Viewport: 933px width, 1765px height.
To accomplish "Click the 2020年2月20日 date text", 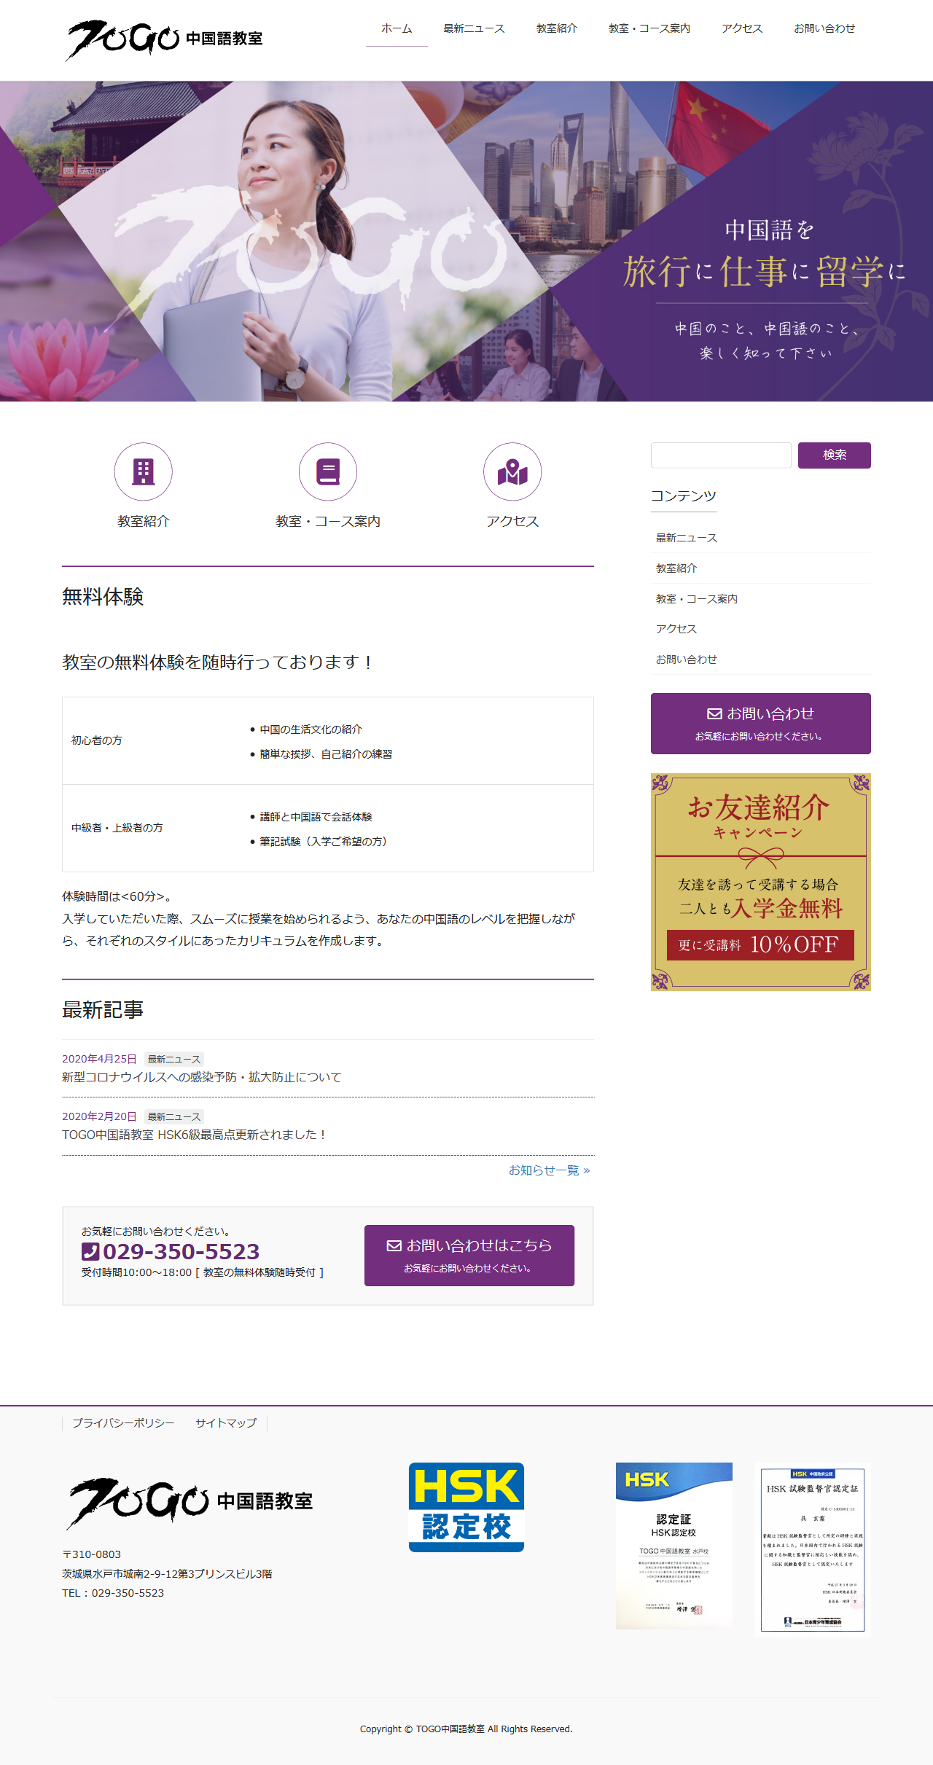I will coord(99,1116).
